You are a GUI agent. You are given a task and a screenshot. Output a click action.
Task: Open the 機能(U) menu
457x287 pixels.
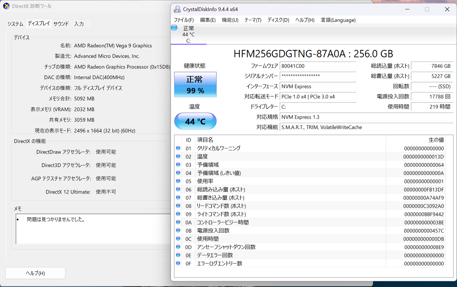coord(230,20)
